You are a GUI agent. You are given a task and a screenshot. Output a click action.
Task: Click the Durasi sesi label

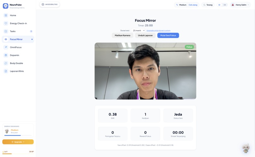125,31
